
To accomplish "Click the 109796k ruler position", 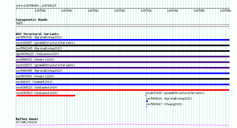I will click(x=226, y=11).
